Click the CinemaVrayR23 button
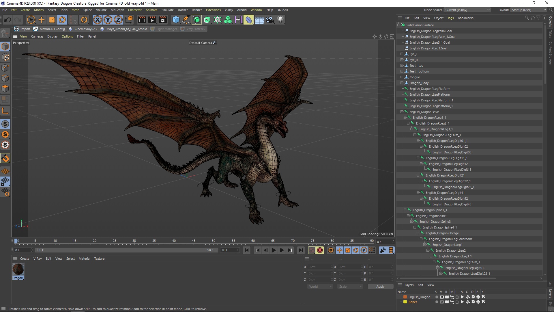 coord(83,29)
